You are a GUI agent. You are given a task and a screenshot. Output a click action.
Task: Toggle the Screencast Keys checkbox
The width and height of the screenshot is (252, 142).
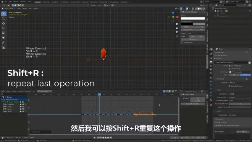tap(183, 12)
